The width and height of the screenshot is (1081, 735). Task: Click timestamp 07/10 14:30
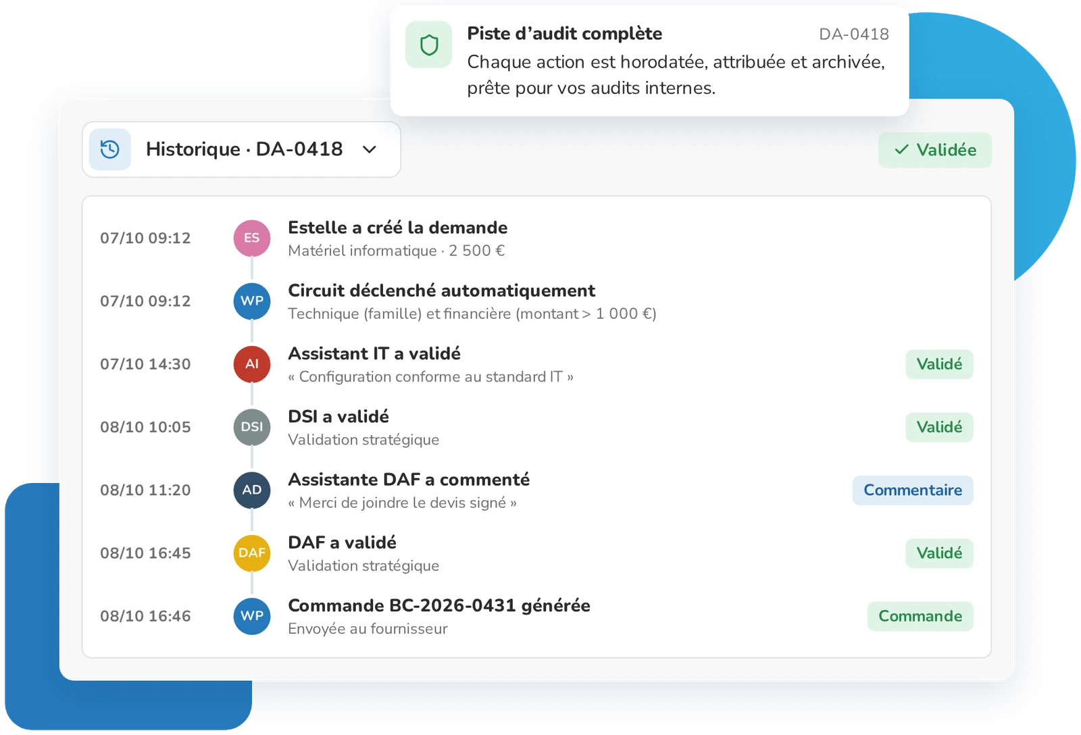[x=145, y=364]
